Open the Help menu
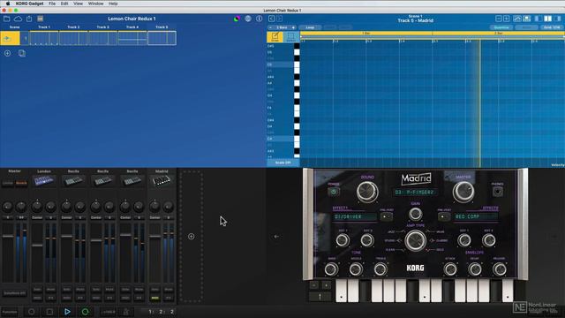The width and height of the screenshot is (565, 318). (x=113, y=4)
